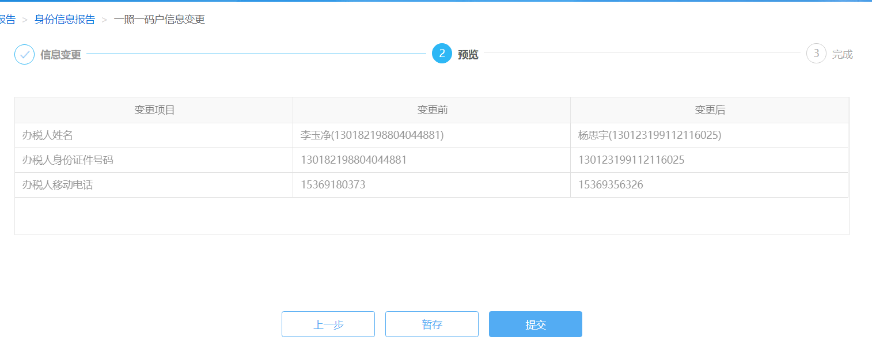Click the 变更前 column header
Image resolution: width=872 pixels, height=344 pixels.
click(x=432, y=110)
